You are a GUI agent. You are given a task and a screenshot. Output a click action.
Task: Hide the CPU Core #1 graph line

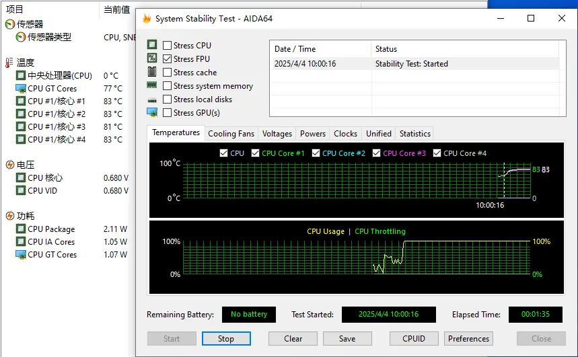point(255,153)
